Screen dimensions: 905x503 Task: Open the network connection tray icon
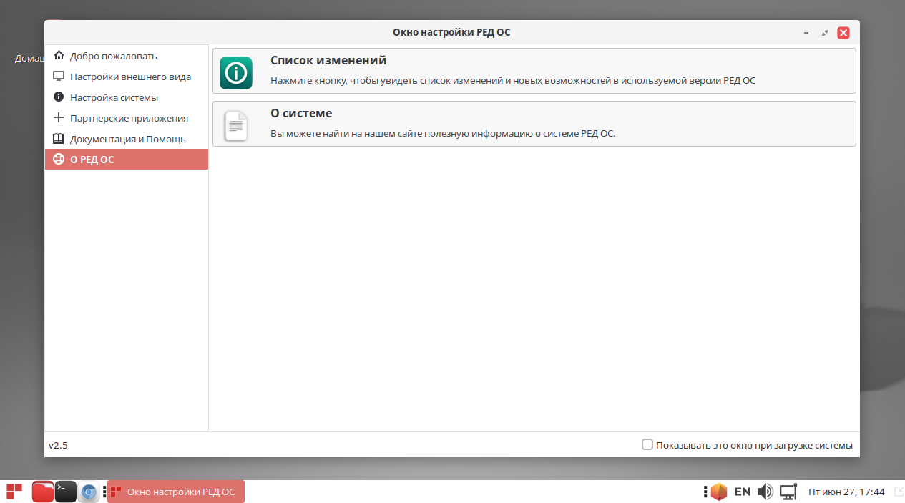(x=788, y=492)
